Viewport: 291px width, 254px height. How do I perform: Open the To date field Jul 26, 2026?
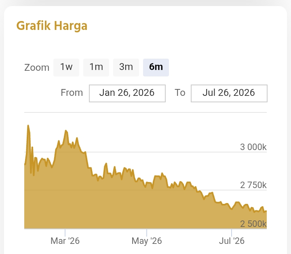229,93
